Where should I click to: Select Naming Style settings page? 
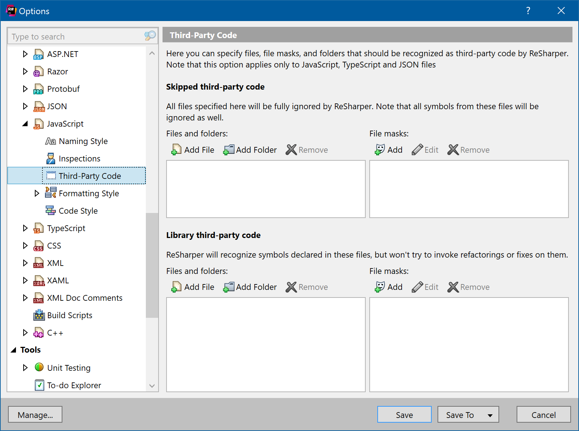point(83,141)
